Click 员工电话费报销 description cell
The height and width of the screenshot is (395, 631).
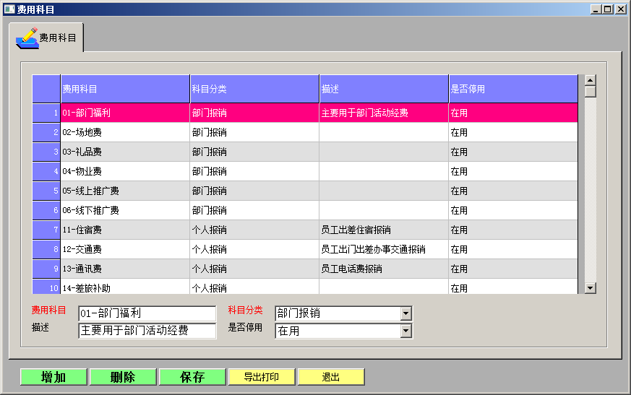(x=384, y=269)
